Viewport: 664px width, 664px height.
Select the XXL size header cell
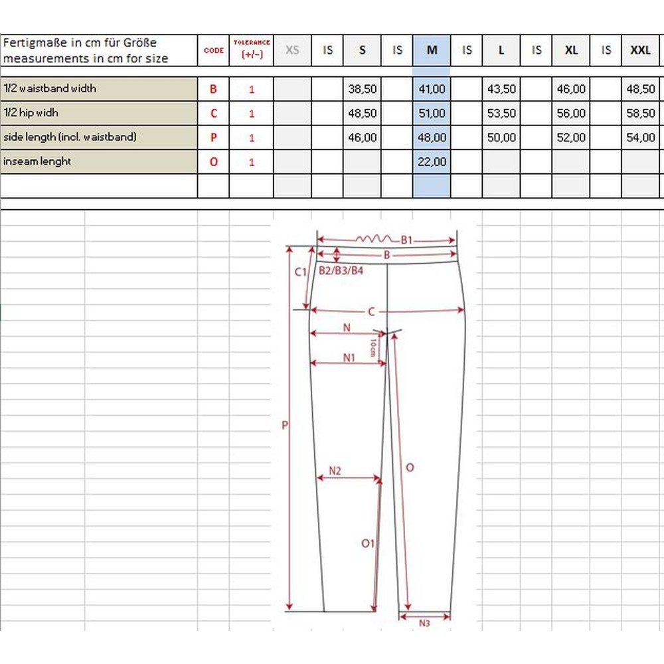640,50
